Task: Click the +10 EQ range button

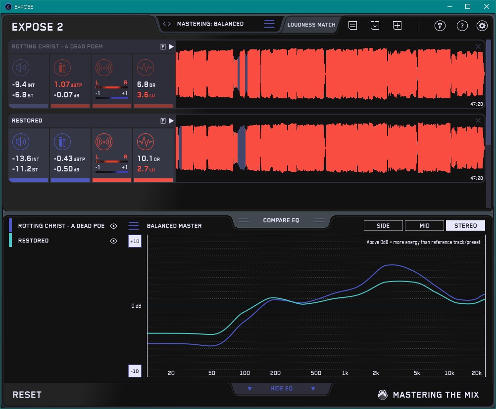Action: (135, 241)
